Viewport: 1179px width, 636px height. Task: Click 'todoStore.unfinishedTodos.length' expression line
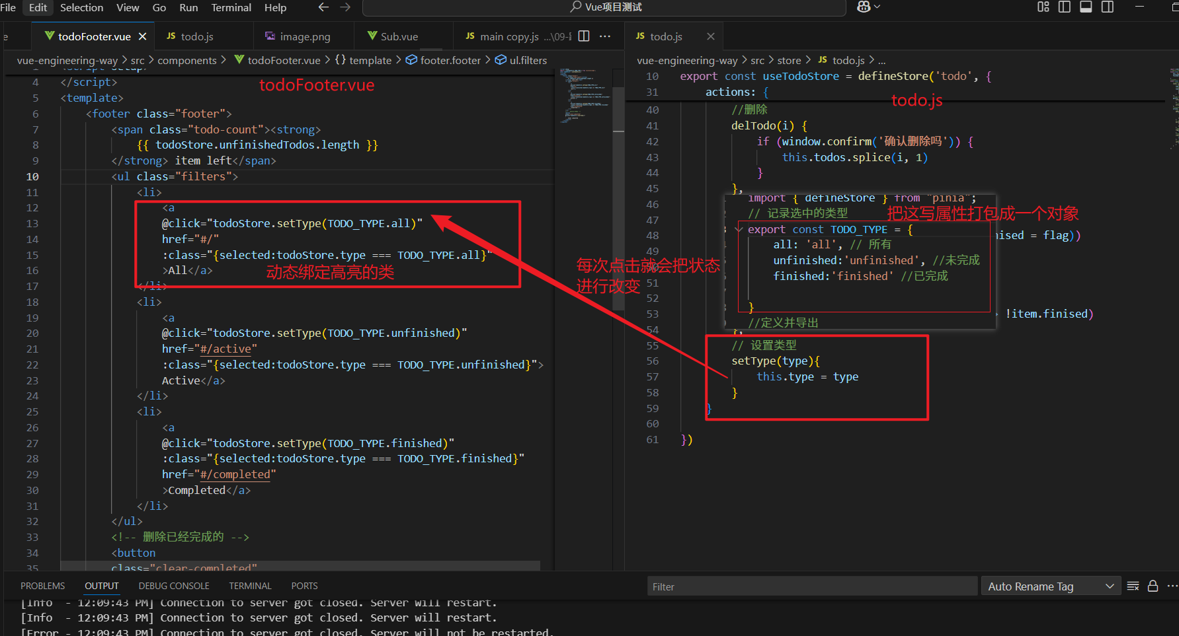point(258,145)
